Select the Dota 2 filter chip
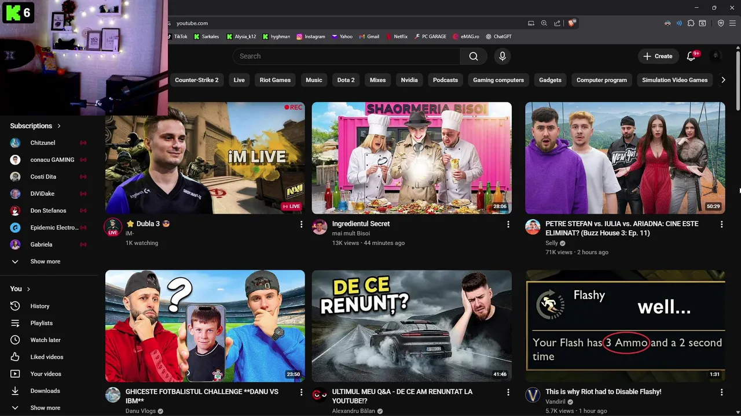 [x=346, y=80]
